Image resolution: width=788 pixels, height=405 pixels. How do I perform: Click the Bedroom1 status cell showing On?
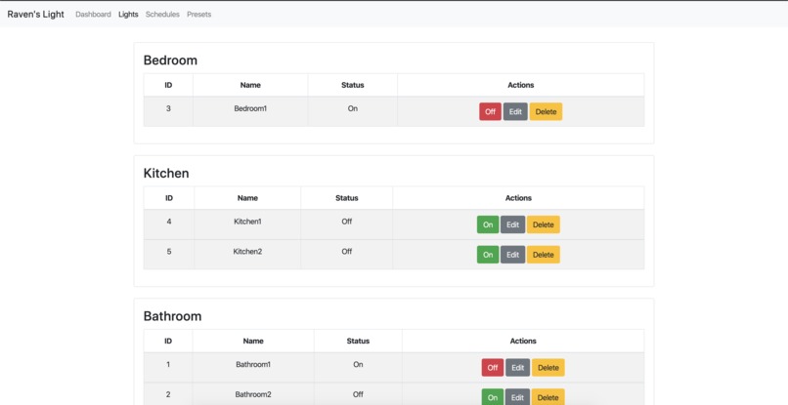(353, 111)
